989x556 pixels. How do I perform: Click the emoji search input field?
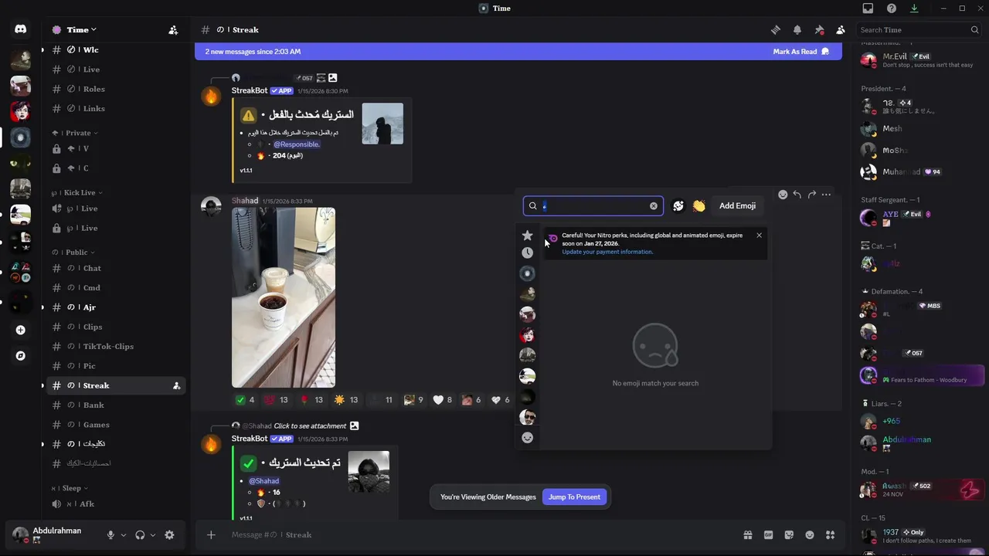[x=593, y=206]
